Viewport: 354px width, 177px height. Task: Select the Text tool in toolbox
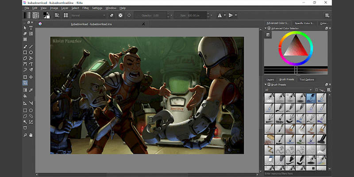click(x=31, y=28)
